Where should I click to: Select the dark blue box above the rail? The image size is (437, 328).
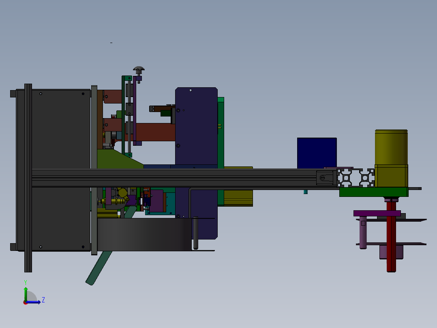click(x=317, y=153)
